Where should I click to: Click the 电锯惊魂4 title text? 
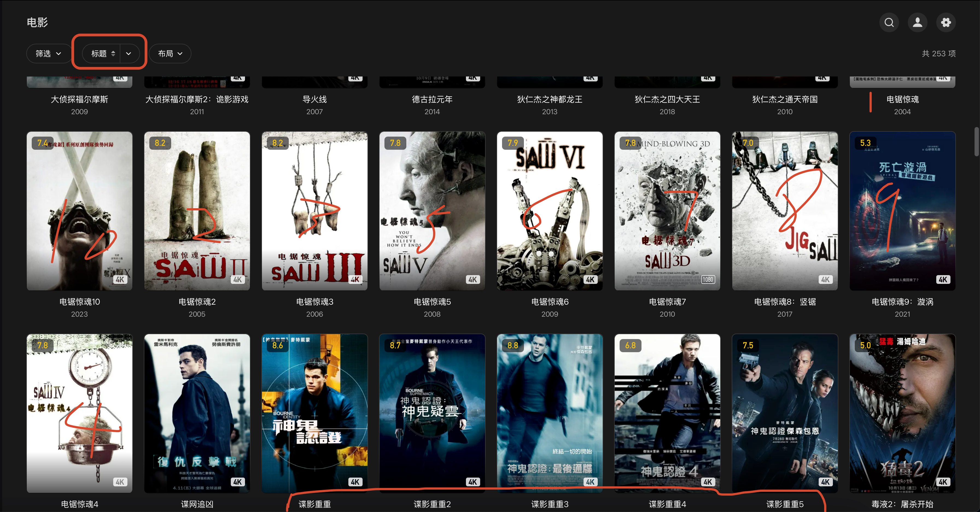pyautogui.click(x=80, y=504)
